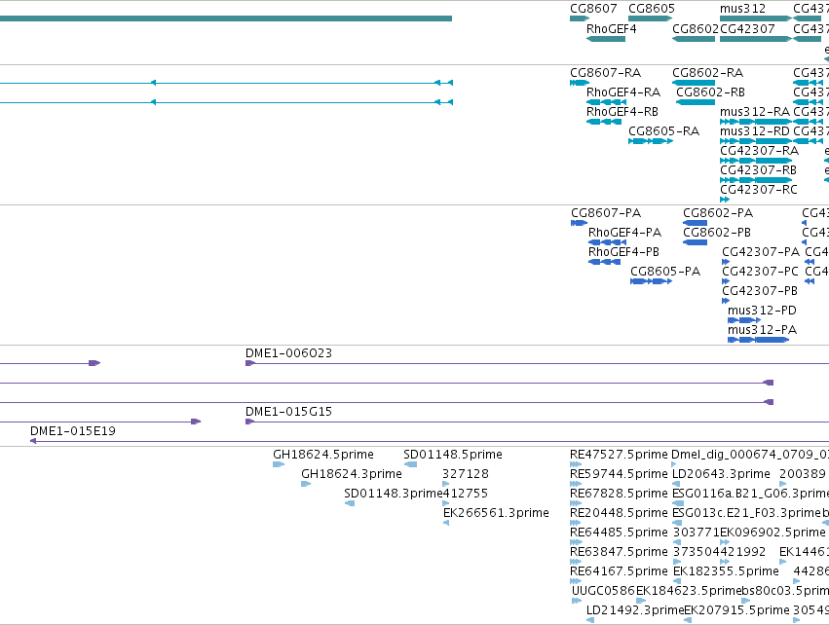Select the DME1-015G15 clone label
The width and height of the screenshot is (829, 625).
click(x=288, y=412)
